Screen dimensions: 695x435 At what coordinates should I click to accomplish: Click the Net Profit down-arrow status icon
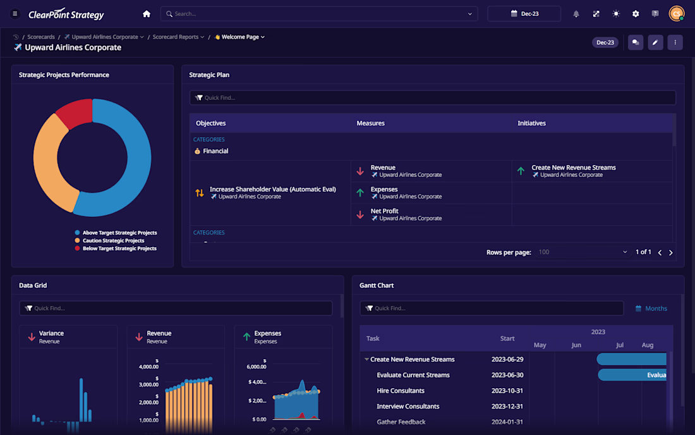tap(360, 214)
